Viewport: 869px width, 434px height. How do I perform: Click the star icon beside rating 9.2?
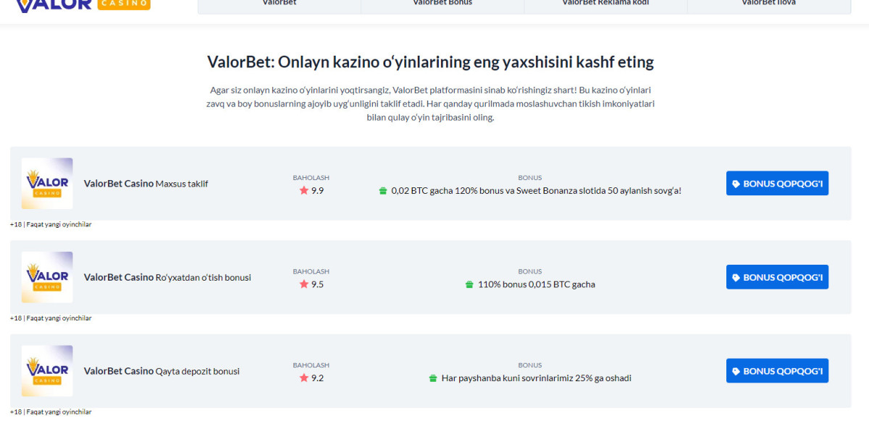click(x=304, y=378)
